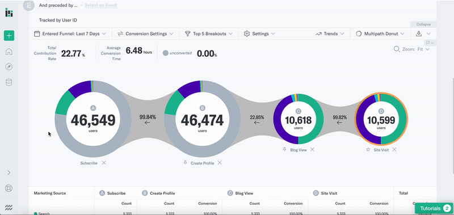Click the Select an Event link
The width and height of the screenshot is (454, 215).
101,5
